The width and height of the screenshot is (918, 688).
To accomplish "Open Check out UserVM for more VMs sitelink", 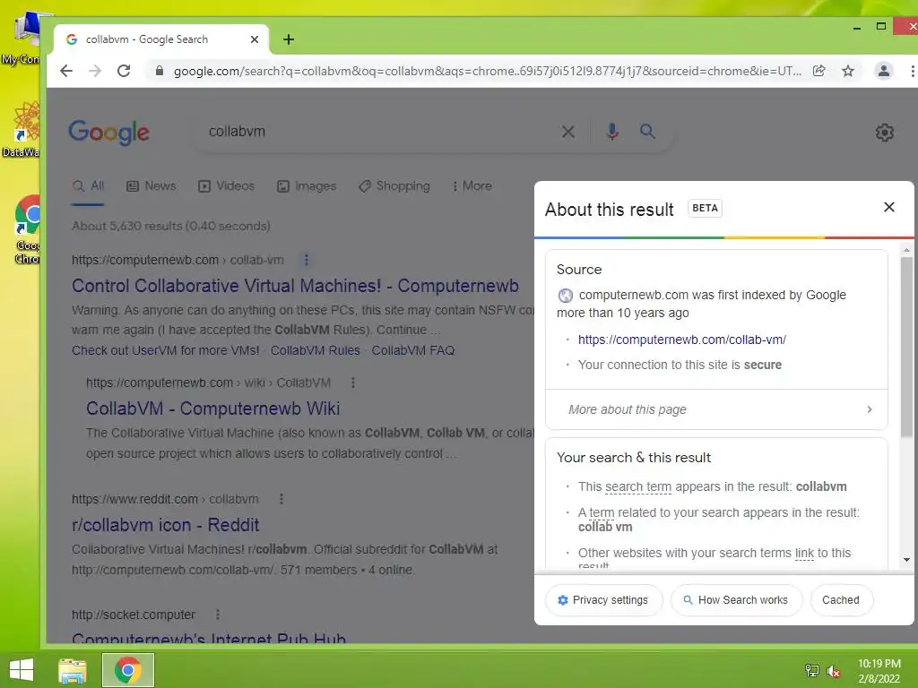I will [166, 350].
